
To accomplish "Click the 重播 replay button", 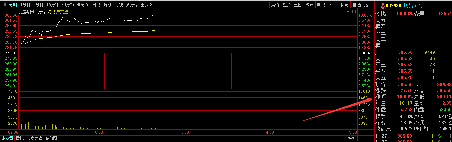I will 298,5.
